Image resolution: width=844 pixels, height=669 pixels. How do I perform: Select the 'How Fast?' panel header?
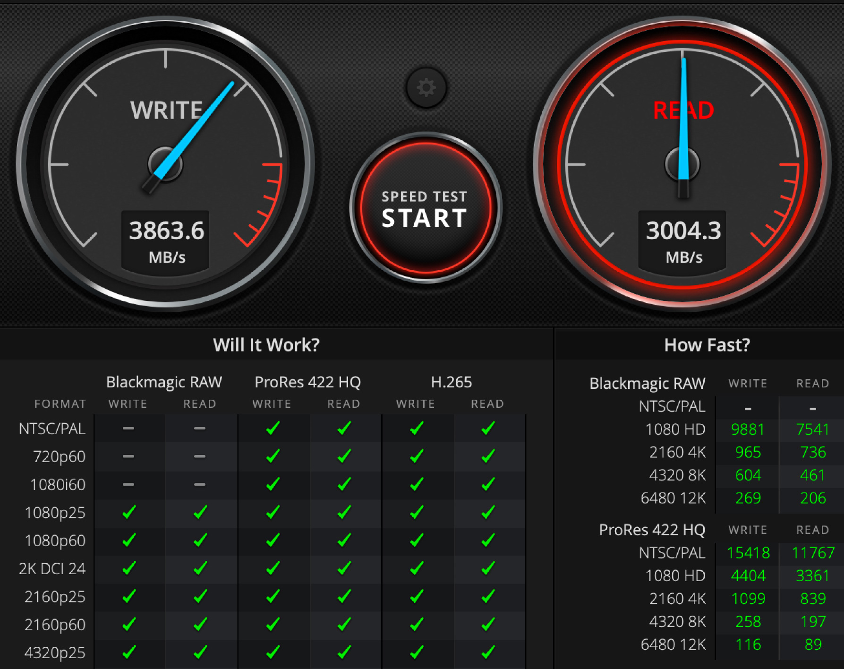pos(707,345)
